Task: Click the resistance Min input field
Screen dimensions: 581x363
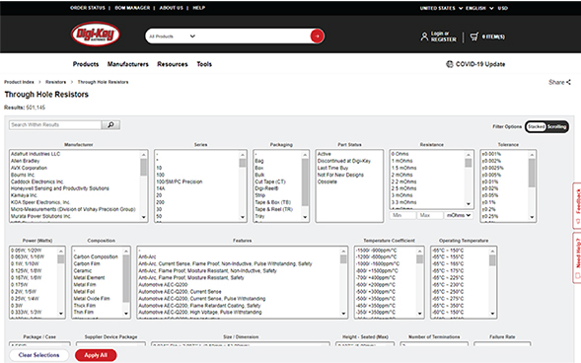Action: [x=402, y=215]
